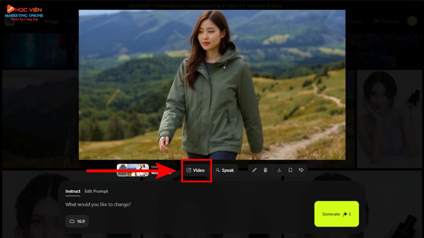Click Generate to create the edit

(336, 214)
